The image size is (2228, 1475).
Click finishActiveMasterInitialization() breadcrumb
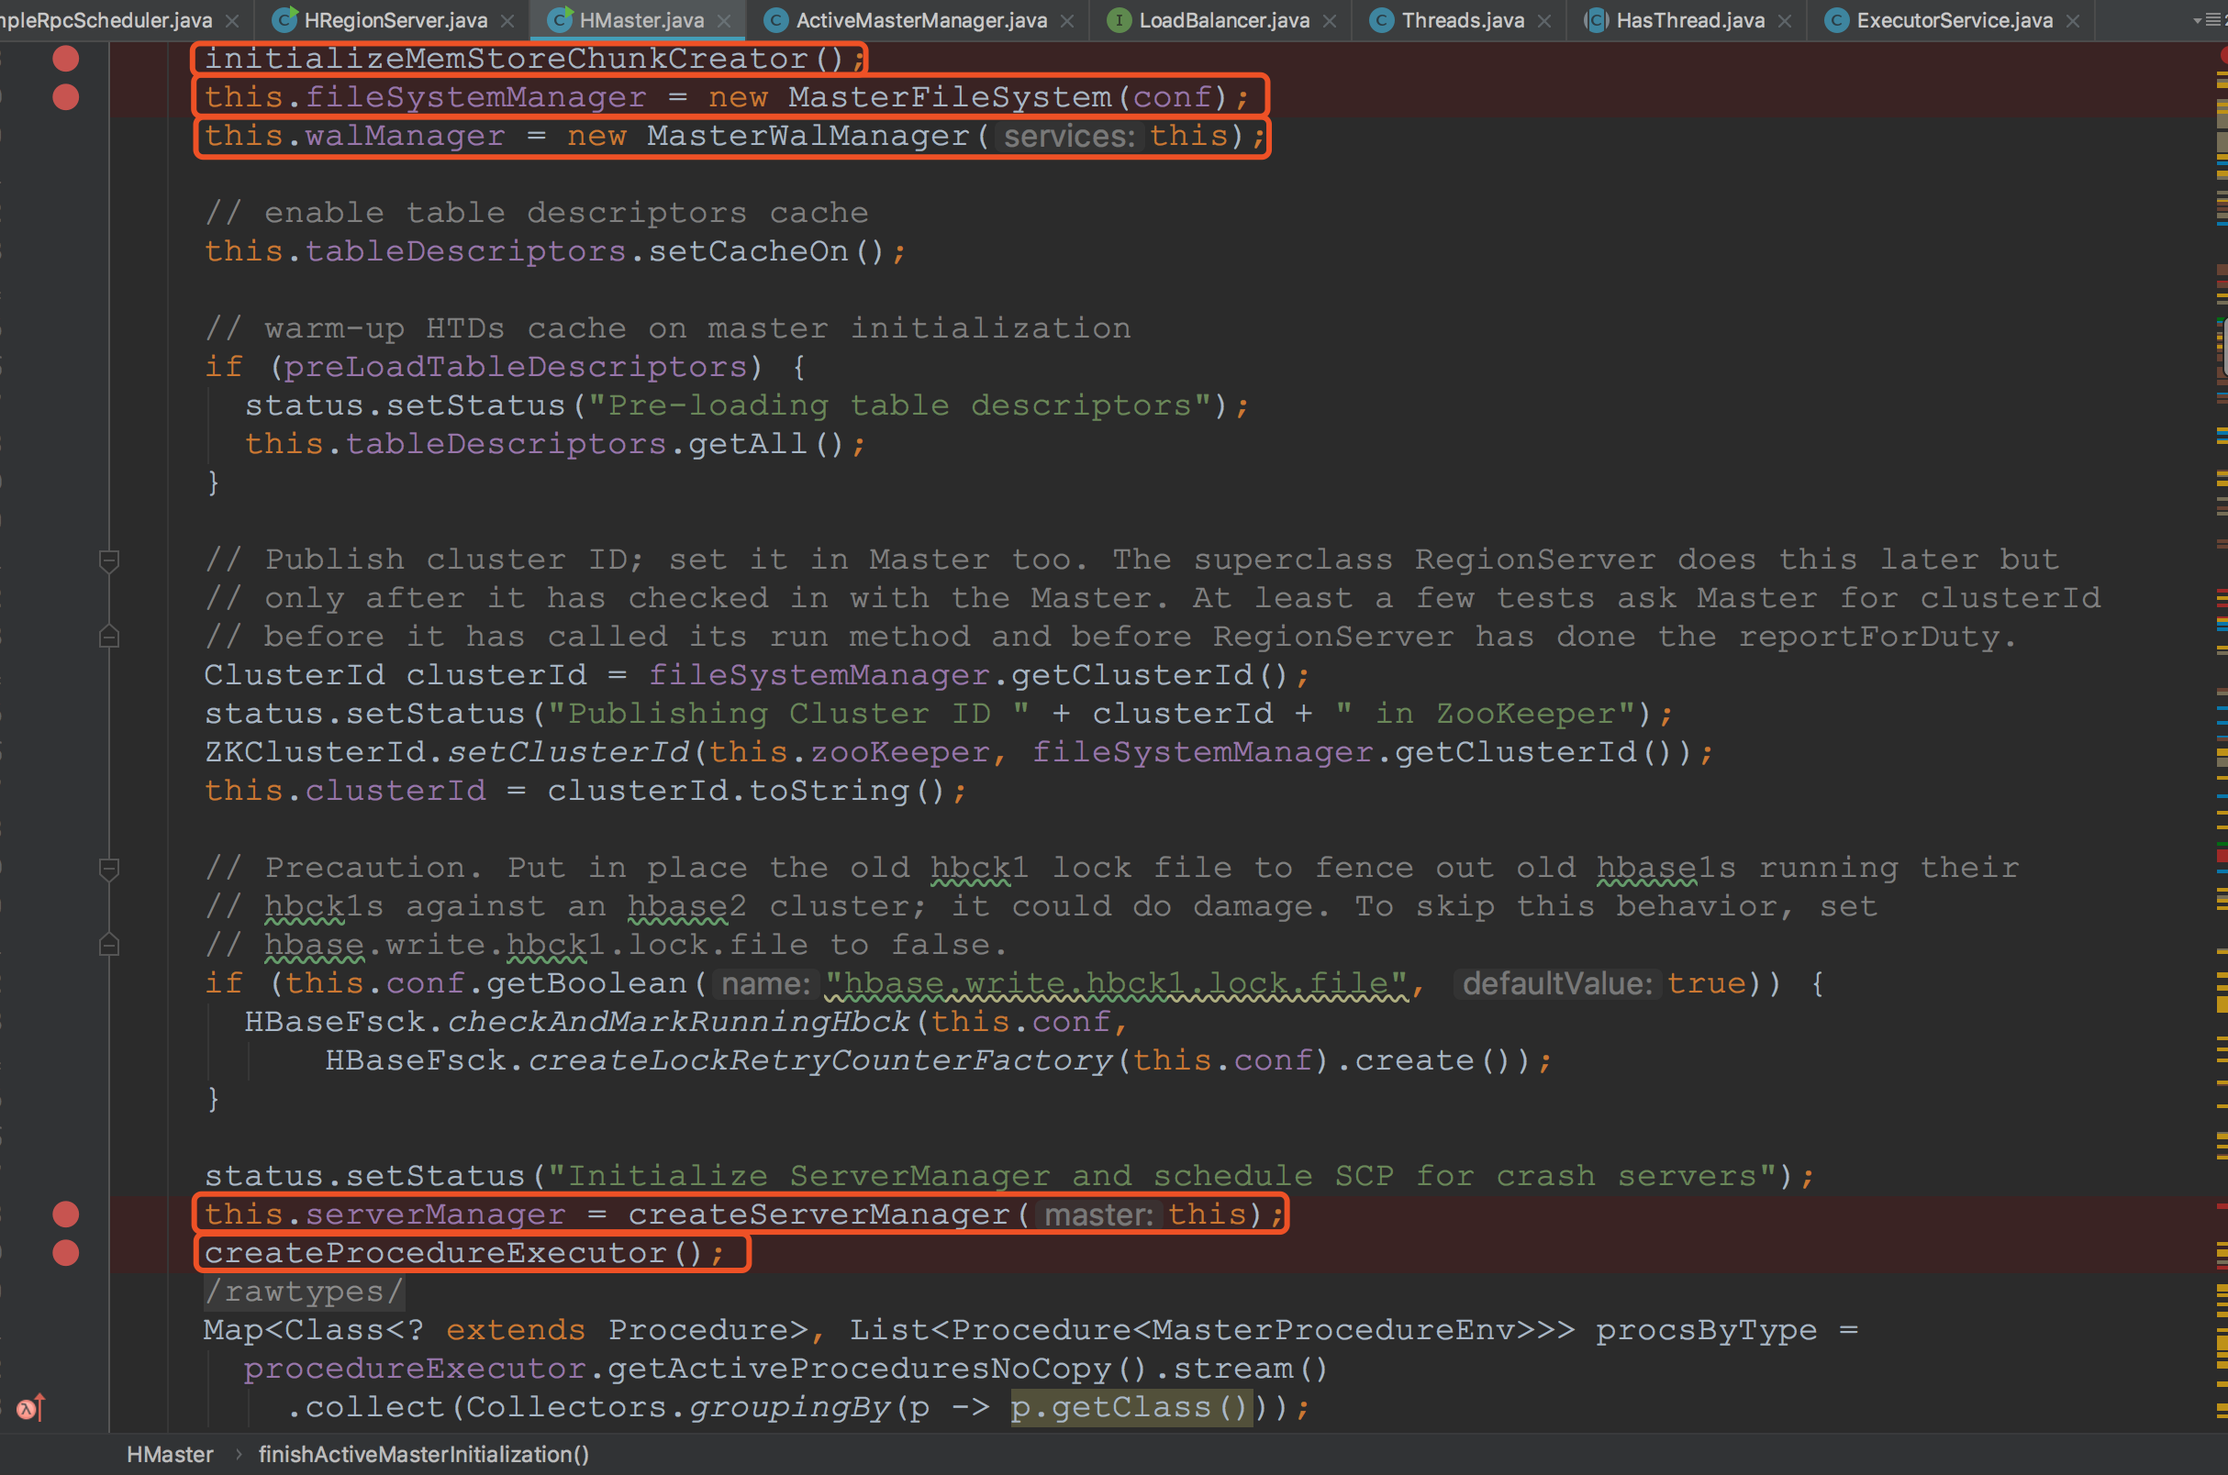click(x=423, y=1454)
